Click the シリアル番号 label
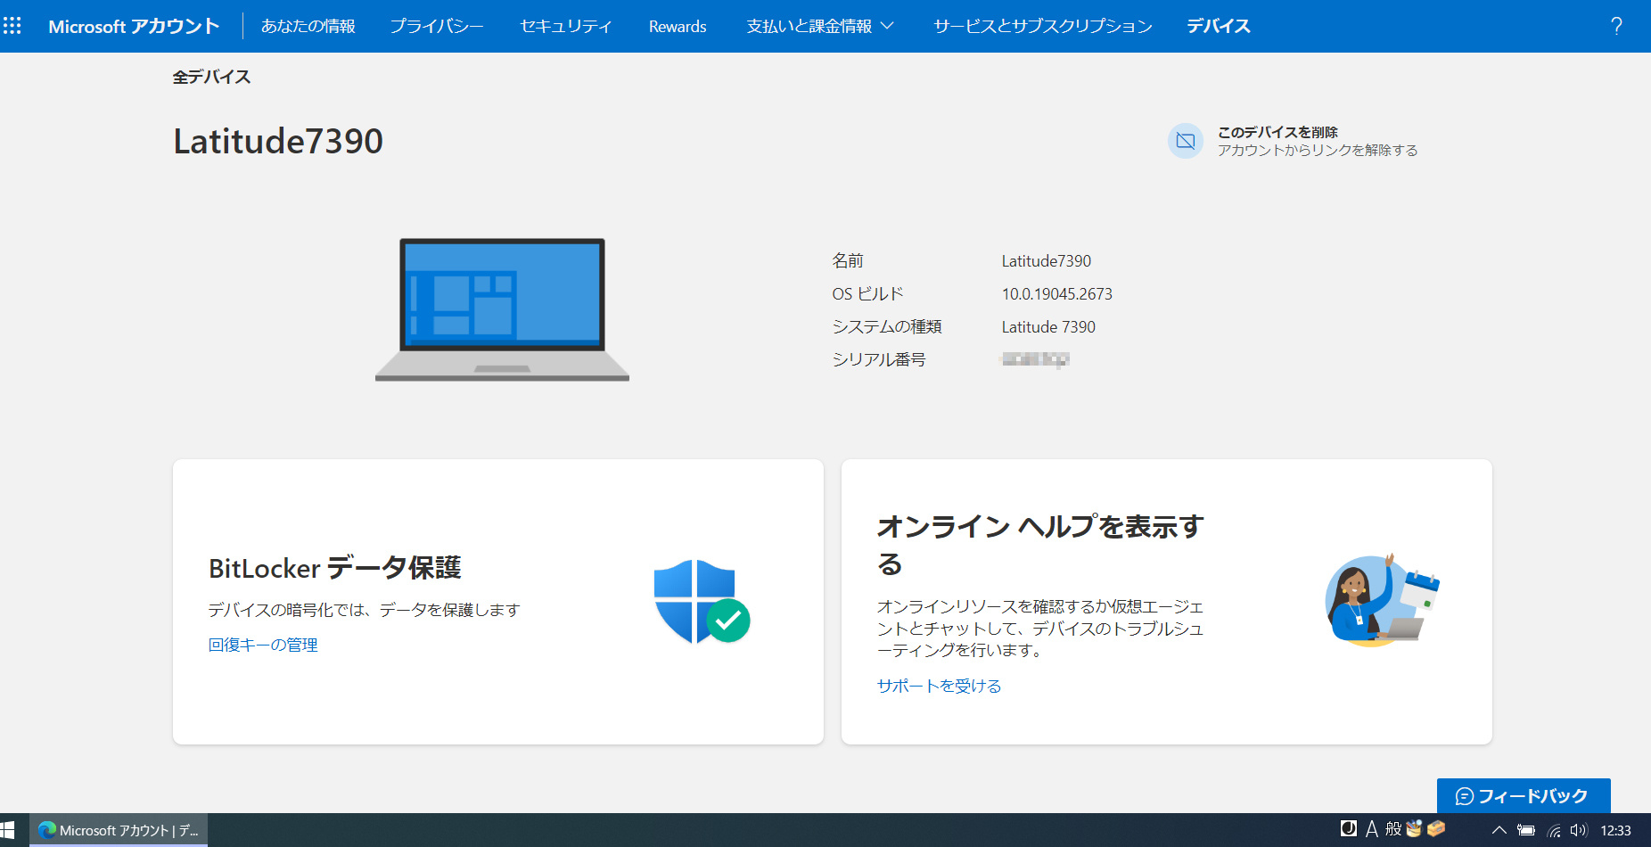1651x847 pixels. [879, 359]
